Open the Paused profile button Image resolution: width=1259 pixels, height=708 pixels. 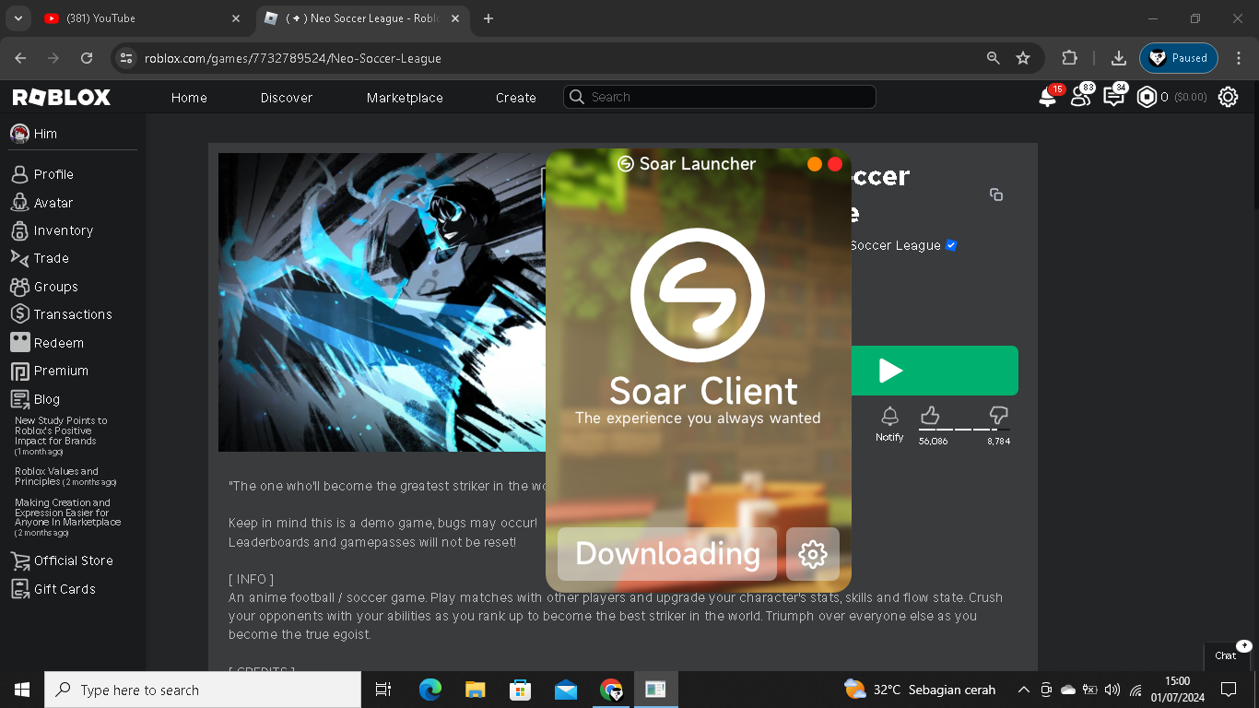(1179, 58)
